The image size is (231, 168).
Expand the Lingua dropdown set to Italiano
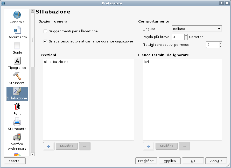click(x=219, y=29)
